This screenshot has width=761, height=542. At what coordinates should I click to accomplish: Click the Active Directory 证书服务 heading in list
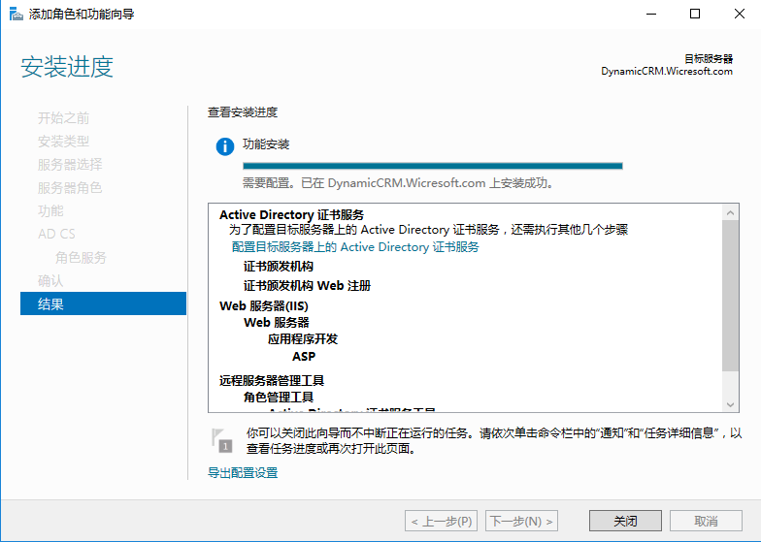(291, 215)
